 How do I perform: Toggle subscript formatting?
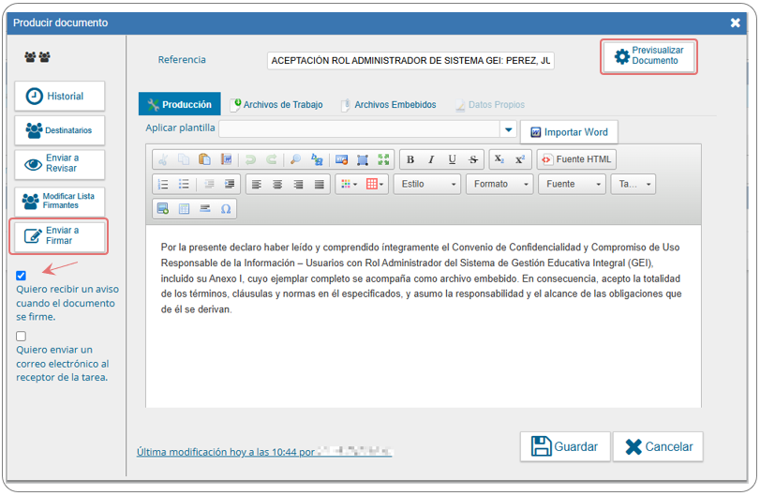[x=499, y=159]
